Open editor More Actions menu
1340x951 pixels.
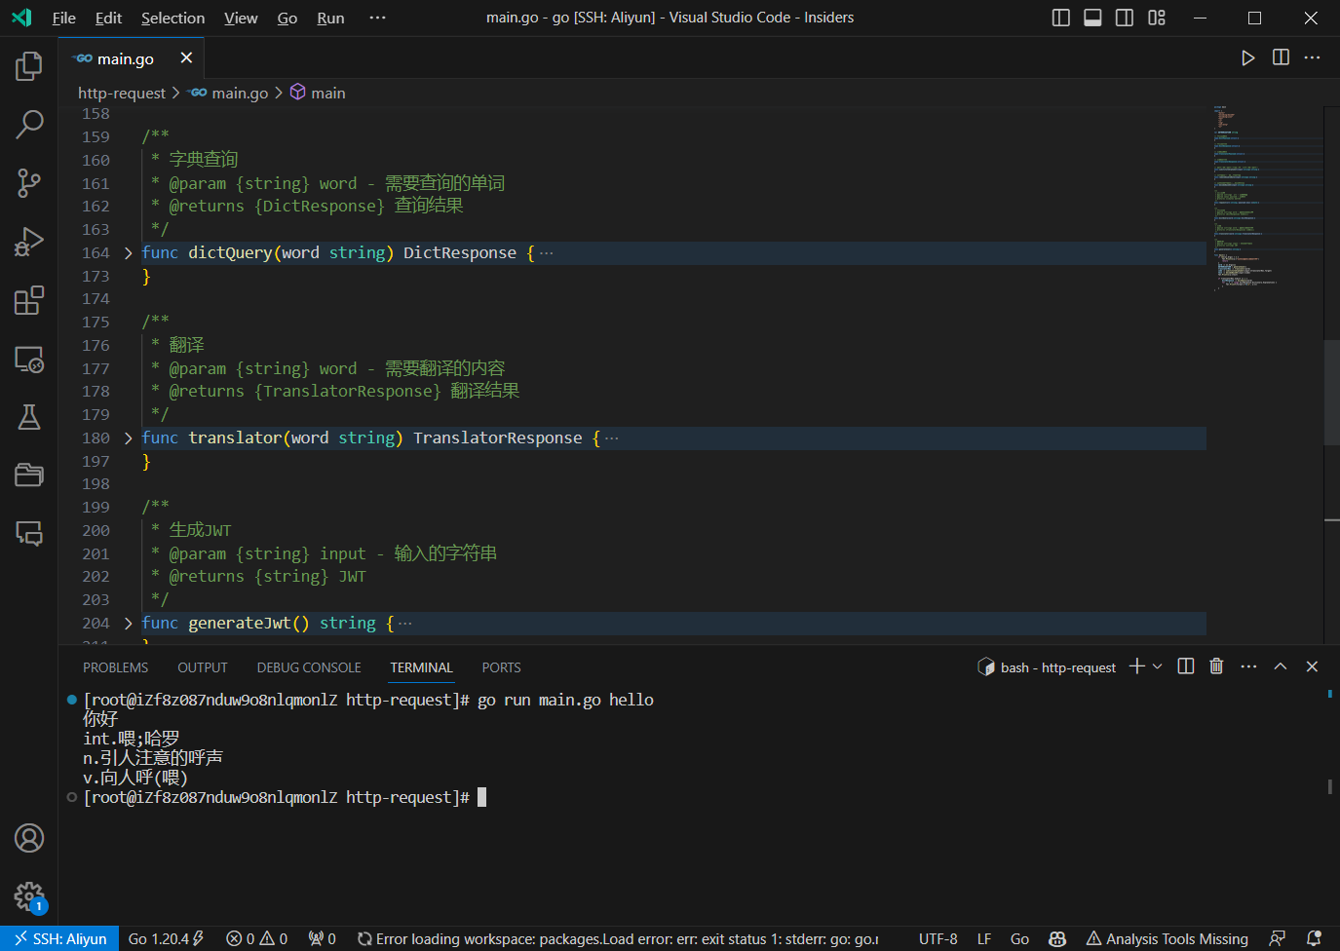click(x=1313, y=57)
